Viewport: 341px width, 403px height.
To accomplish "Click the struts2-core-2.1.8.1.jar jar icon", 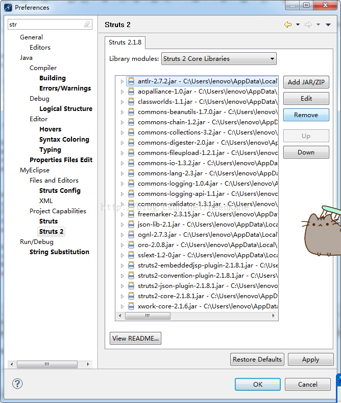I will 131,296.
